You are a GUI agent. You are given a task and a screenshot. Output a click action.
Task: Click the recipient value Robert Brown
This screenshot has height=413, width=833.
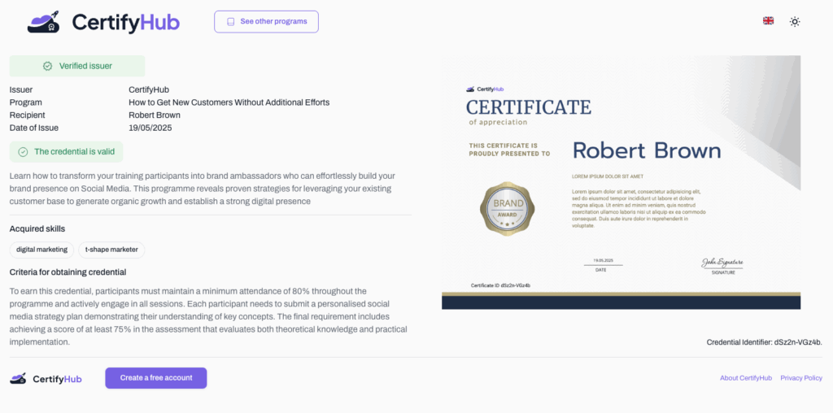pos(155,115)
